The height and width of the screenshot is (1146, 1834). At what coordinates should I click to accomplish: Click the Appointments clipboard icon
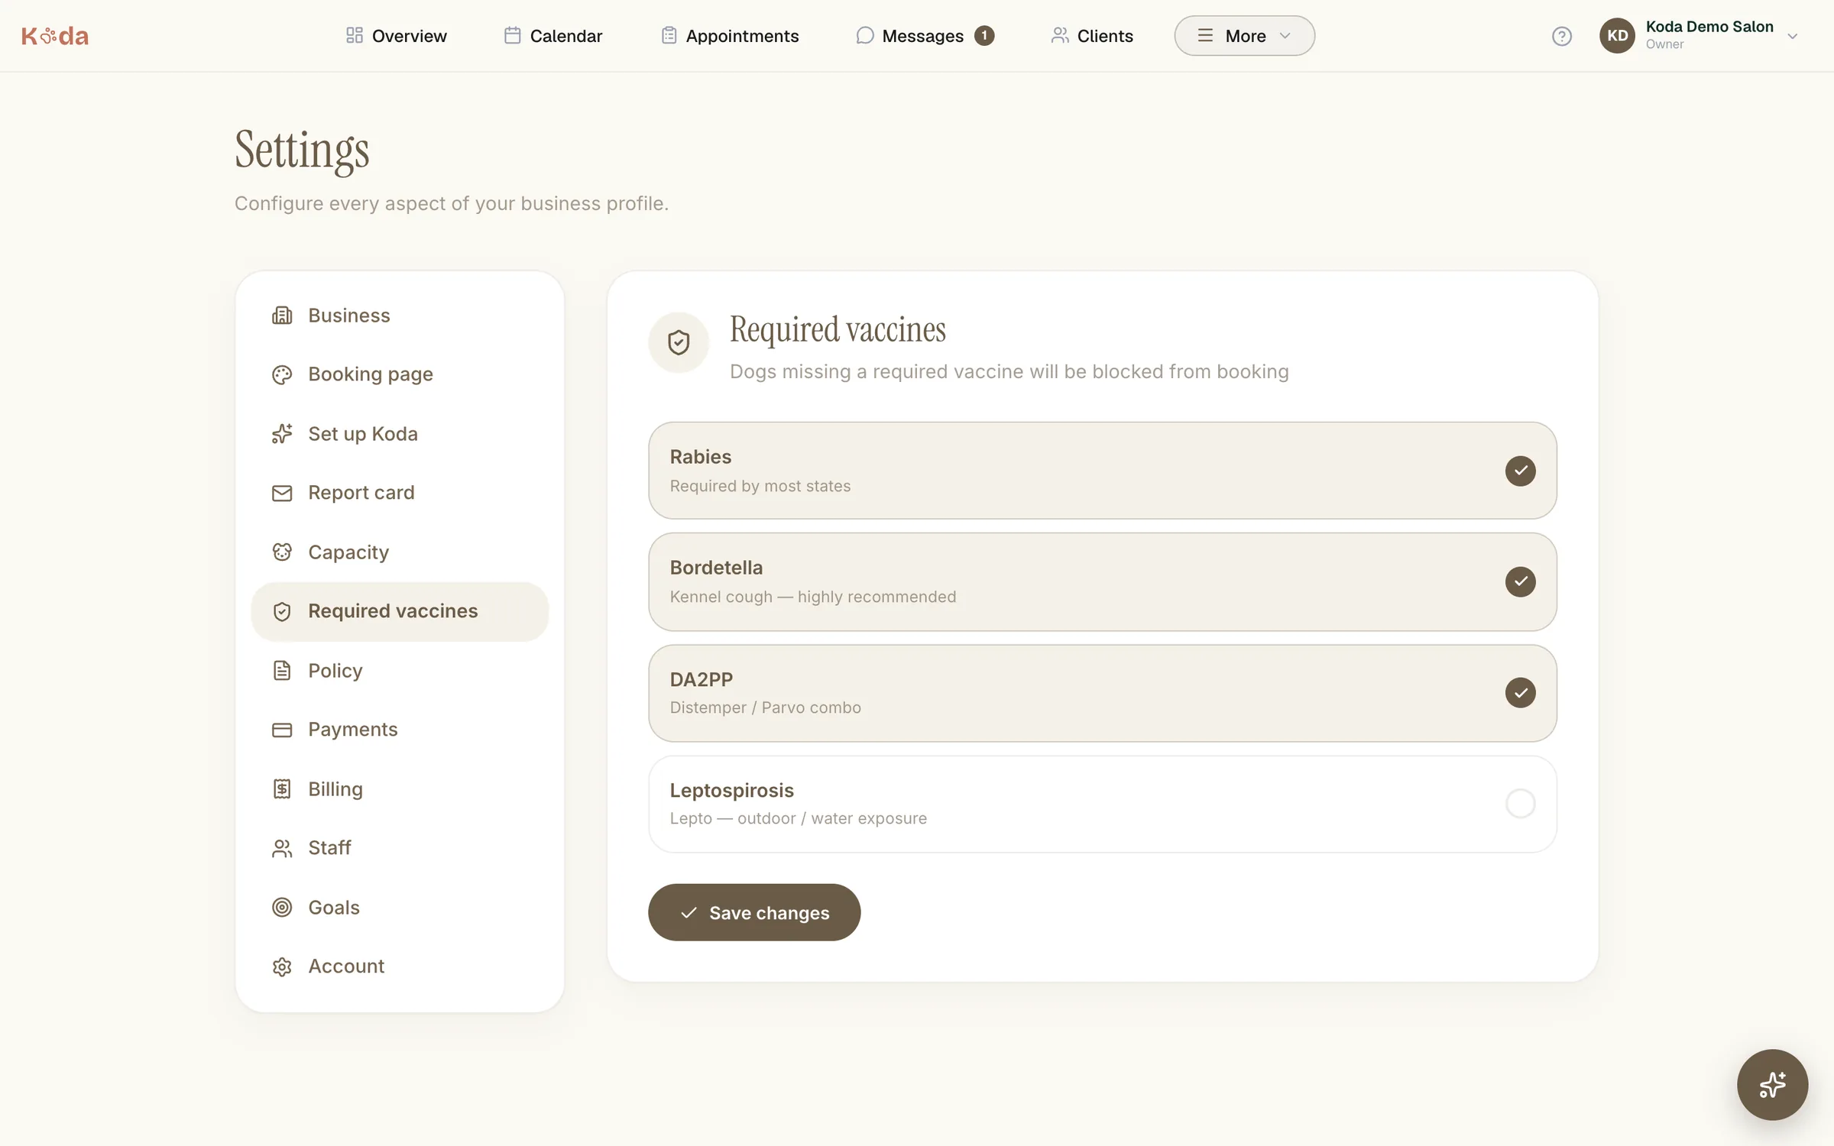pyautogui.click(x=669, y=36)
